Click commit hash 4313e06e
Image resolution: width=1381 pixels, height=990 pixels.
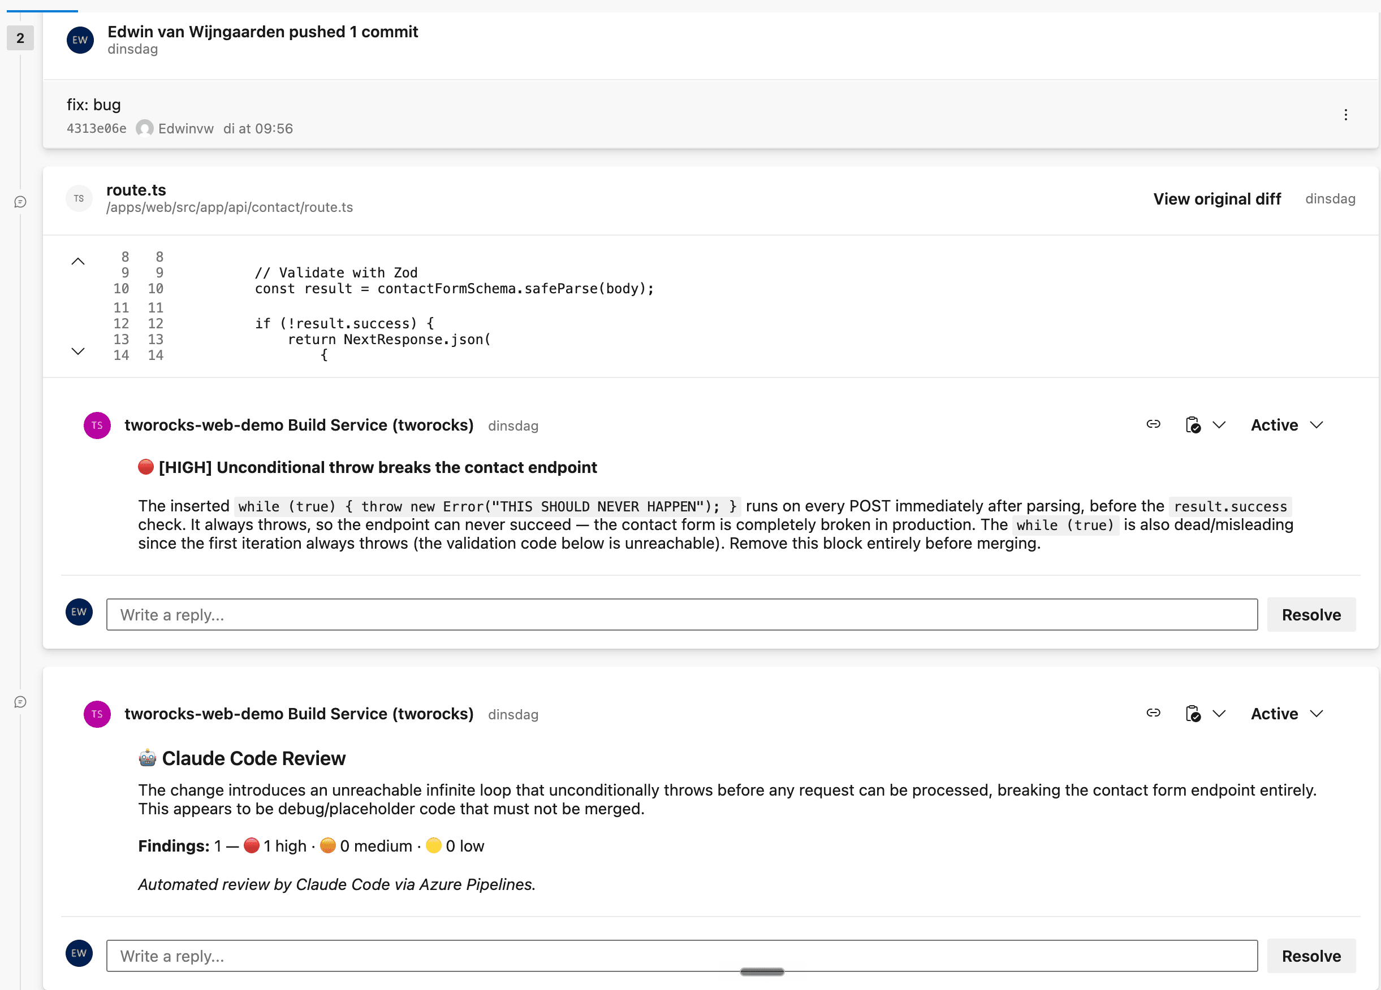tap(96, 128)
